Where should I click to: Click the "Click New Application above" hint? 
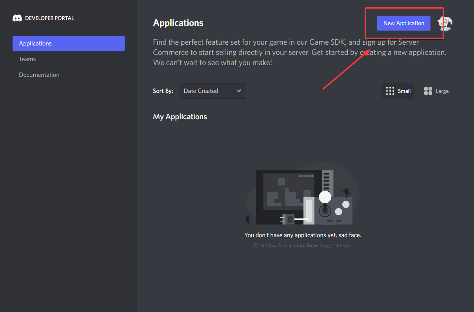click(303, 246)
